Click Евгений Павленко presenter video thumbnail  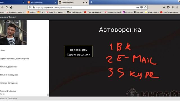coord(13,33)
